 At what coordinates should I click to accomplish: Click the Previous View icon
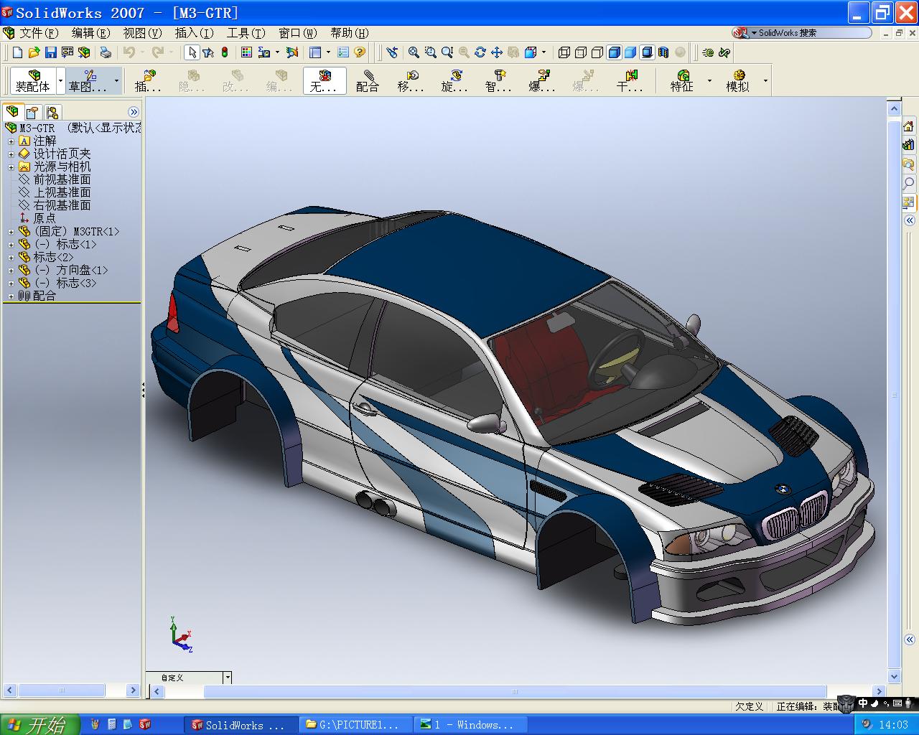click(391, 52)
